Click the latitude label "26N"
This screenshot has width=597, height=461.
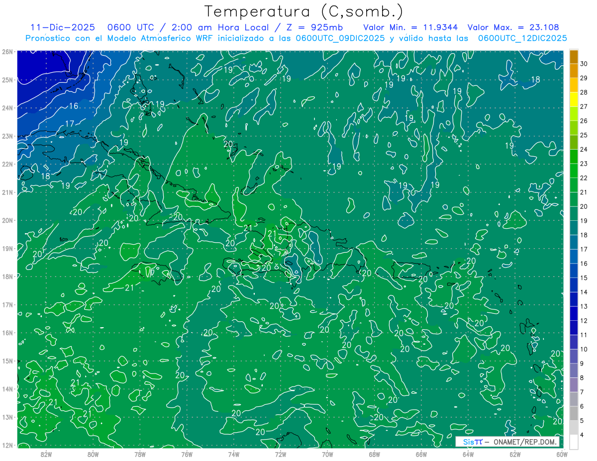coord(7,52)
